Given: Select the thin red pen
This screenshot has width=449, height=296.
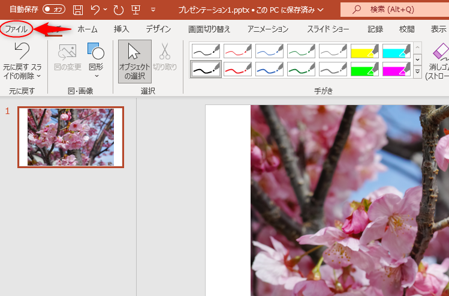Looking at the screenshot, I should point(237,51).
